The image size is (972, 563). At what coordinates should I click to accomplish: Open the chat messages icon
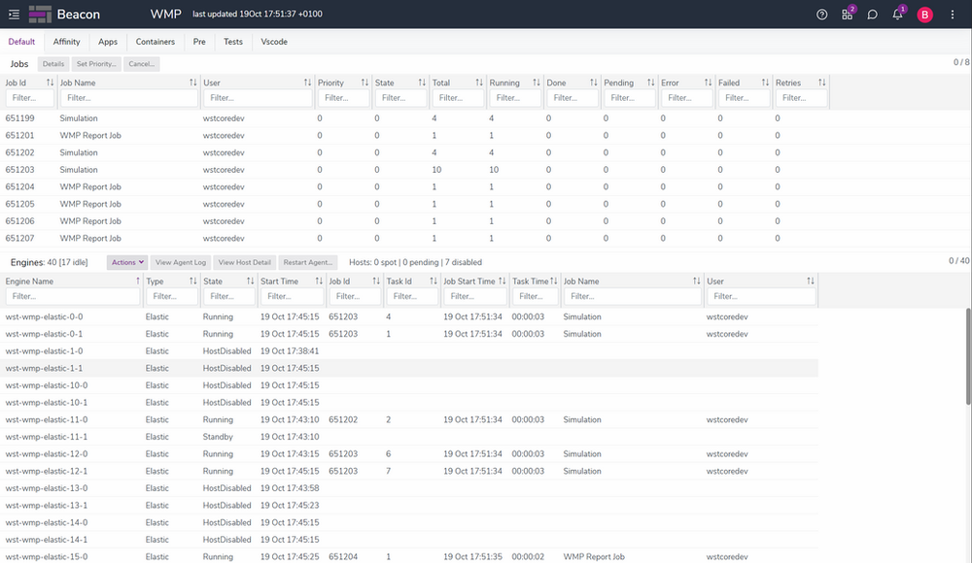872,15
